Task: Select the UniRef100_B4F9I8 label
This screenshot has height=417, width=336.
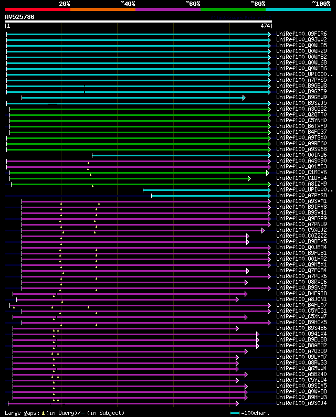Action: coord(301,294)
